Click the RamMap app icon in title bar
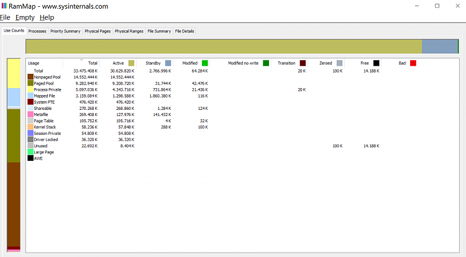 click(5, 6)
